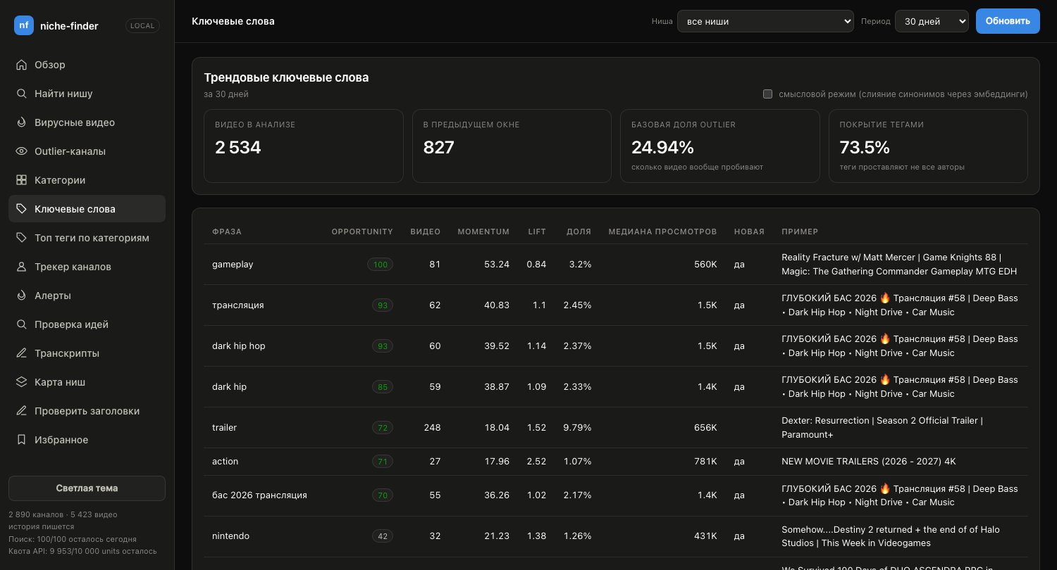Viewport: 1057px width, 570px height.
Task: Click the pencil icon for Транскрипты
Action: pos(21,353)
